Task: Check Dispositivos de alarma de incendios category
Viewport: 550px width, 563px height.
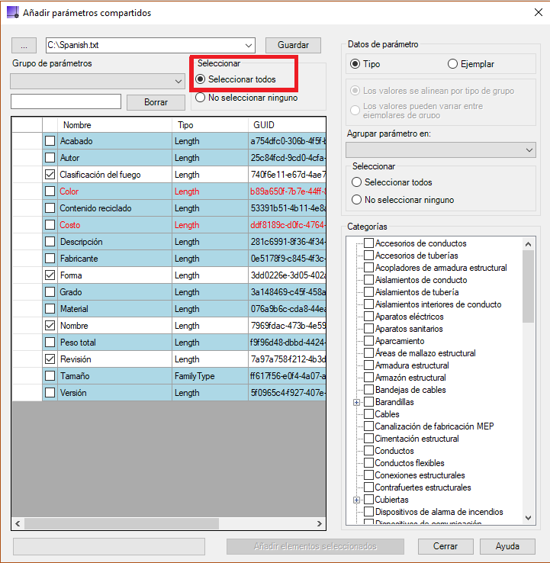Action: (x=368, y=512)
